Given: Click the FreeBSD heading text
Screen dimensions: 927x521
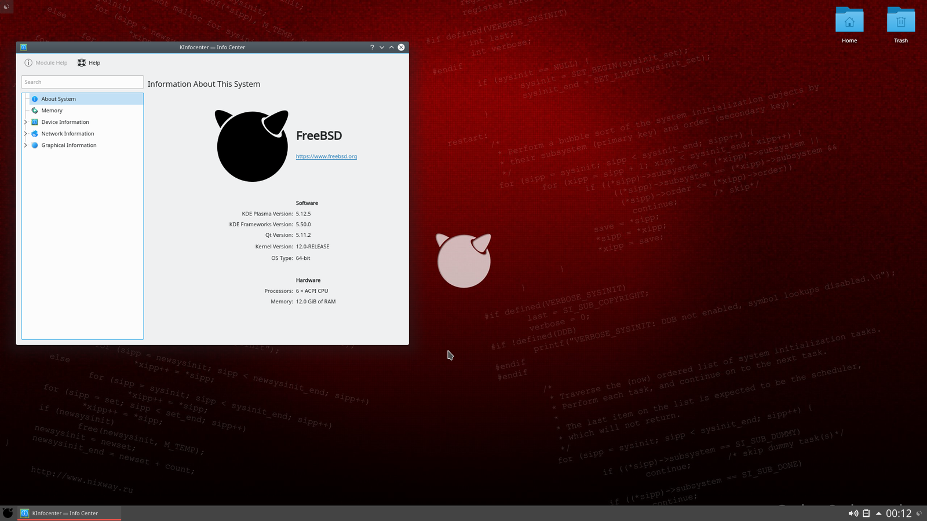Looking at the screenshot, I should 319,135.
